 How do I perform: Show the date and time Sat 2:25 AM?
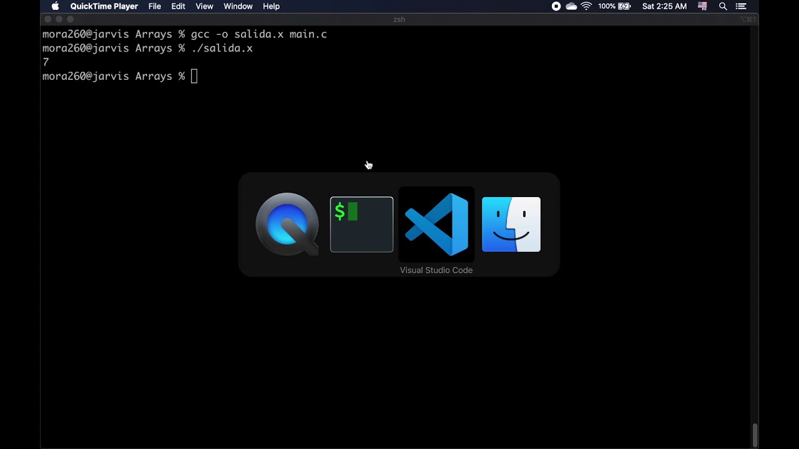(x=664, y=6)
